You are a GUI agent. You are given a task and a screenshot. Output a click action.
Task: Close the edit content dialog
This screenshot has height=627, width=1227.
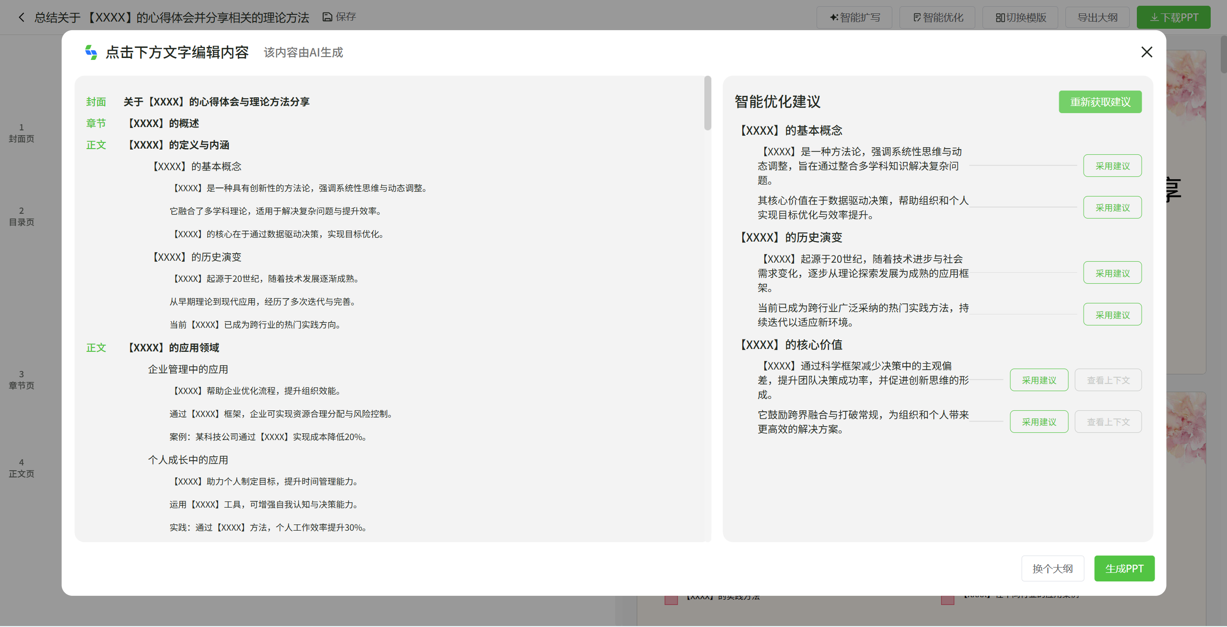1146,52
